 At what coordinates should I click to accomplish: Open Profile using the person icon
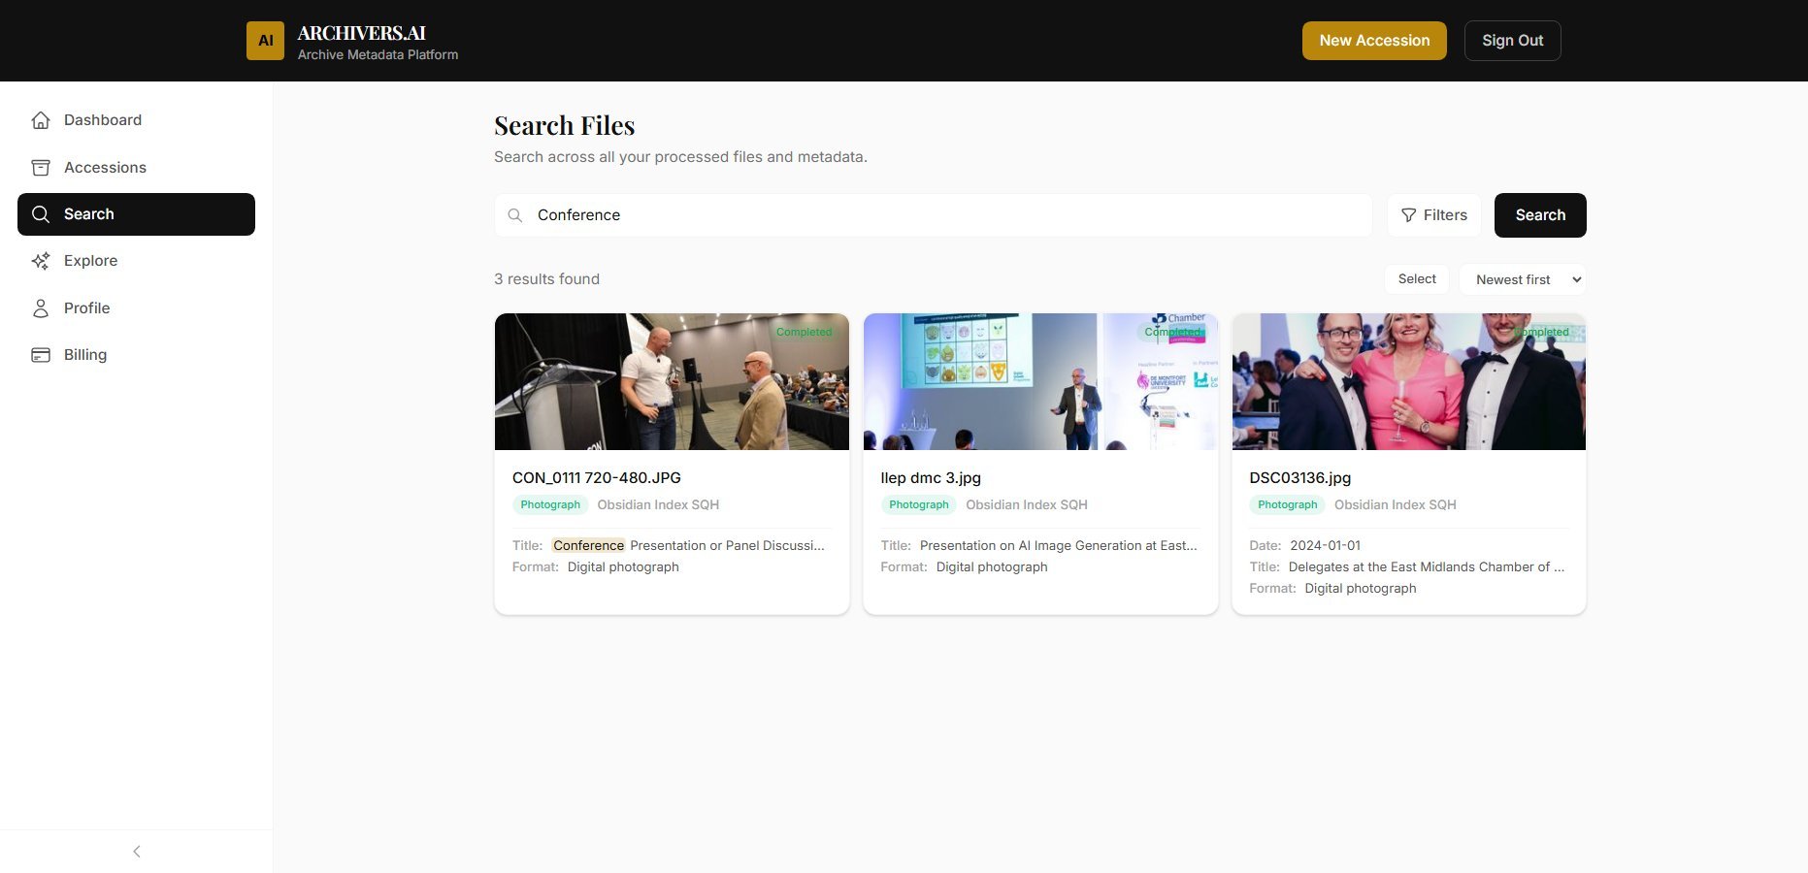40,307
